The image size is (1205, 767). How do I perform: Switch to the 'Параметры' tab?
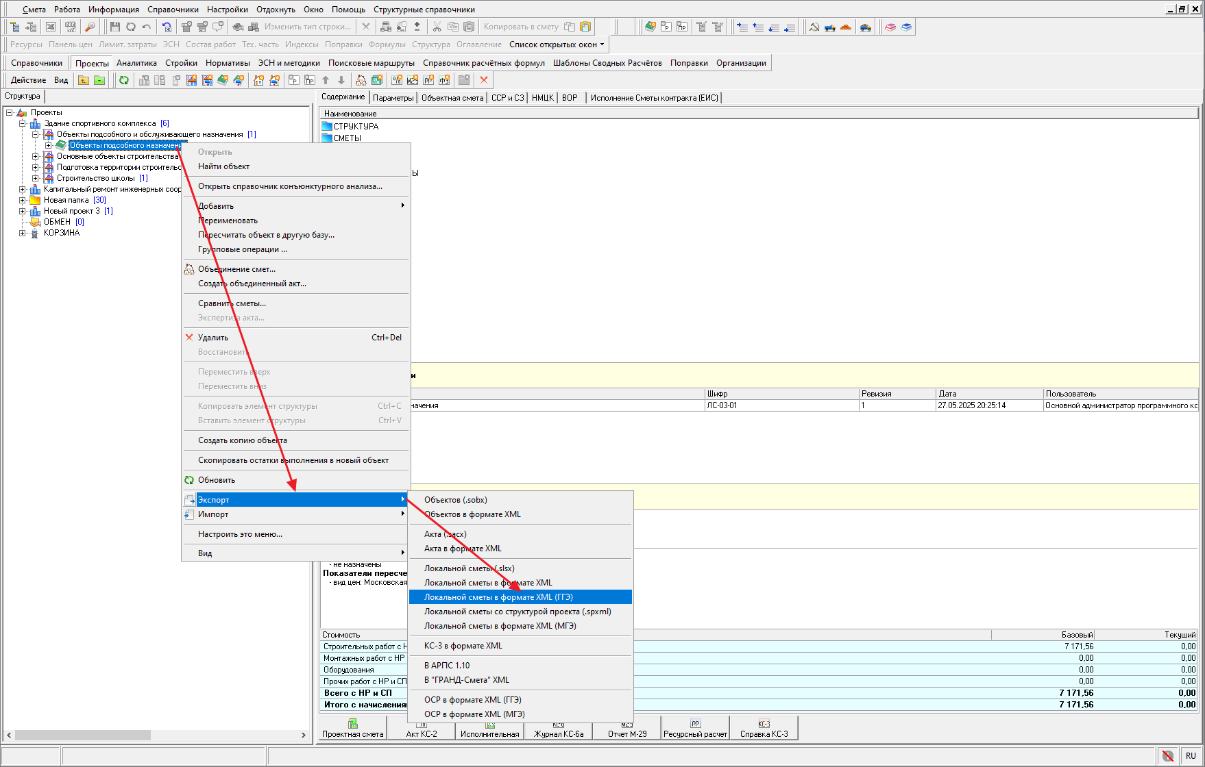tap(393, 98)
